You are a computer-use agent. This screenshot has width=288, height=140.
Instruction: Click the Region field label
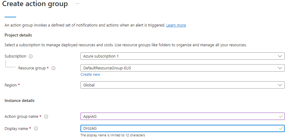tap(11, 85)
